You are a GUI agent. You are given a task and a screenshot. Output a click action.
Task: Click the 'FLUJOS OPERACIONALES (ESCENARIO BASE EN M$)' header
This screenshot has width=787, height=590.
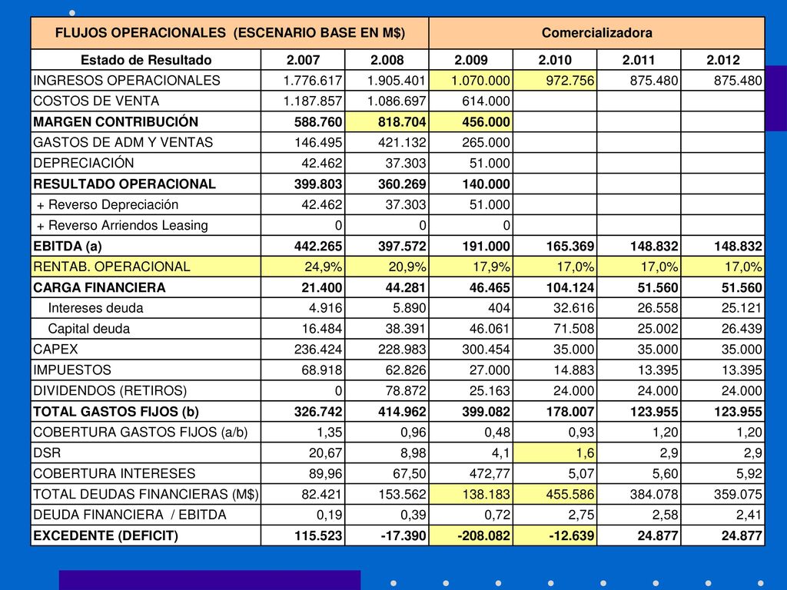[x=230, y=33]
